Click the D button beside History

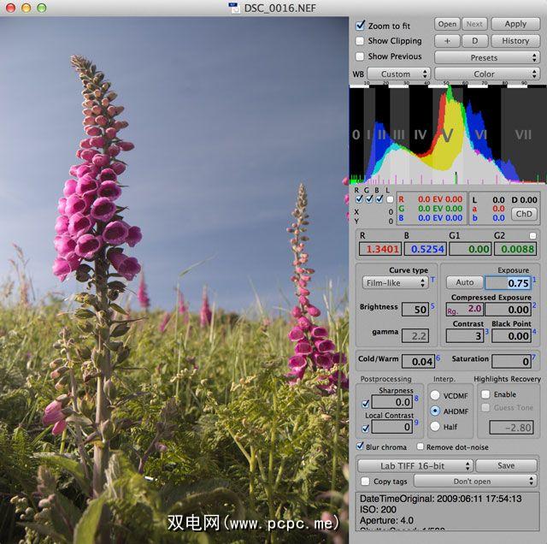[474, 40]
